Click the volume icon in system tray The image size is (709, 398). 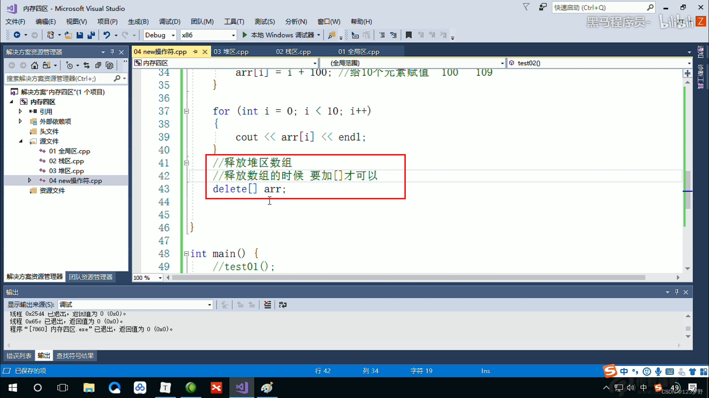pyautogui.click(x=631, y=388)
